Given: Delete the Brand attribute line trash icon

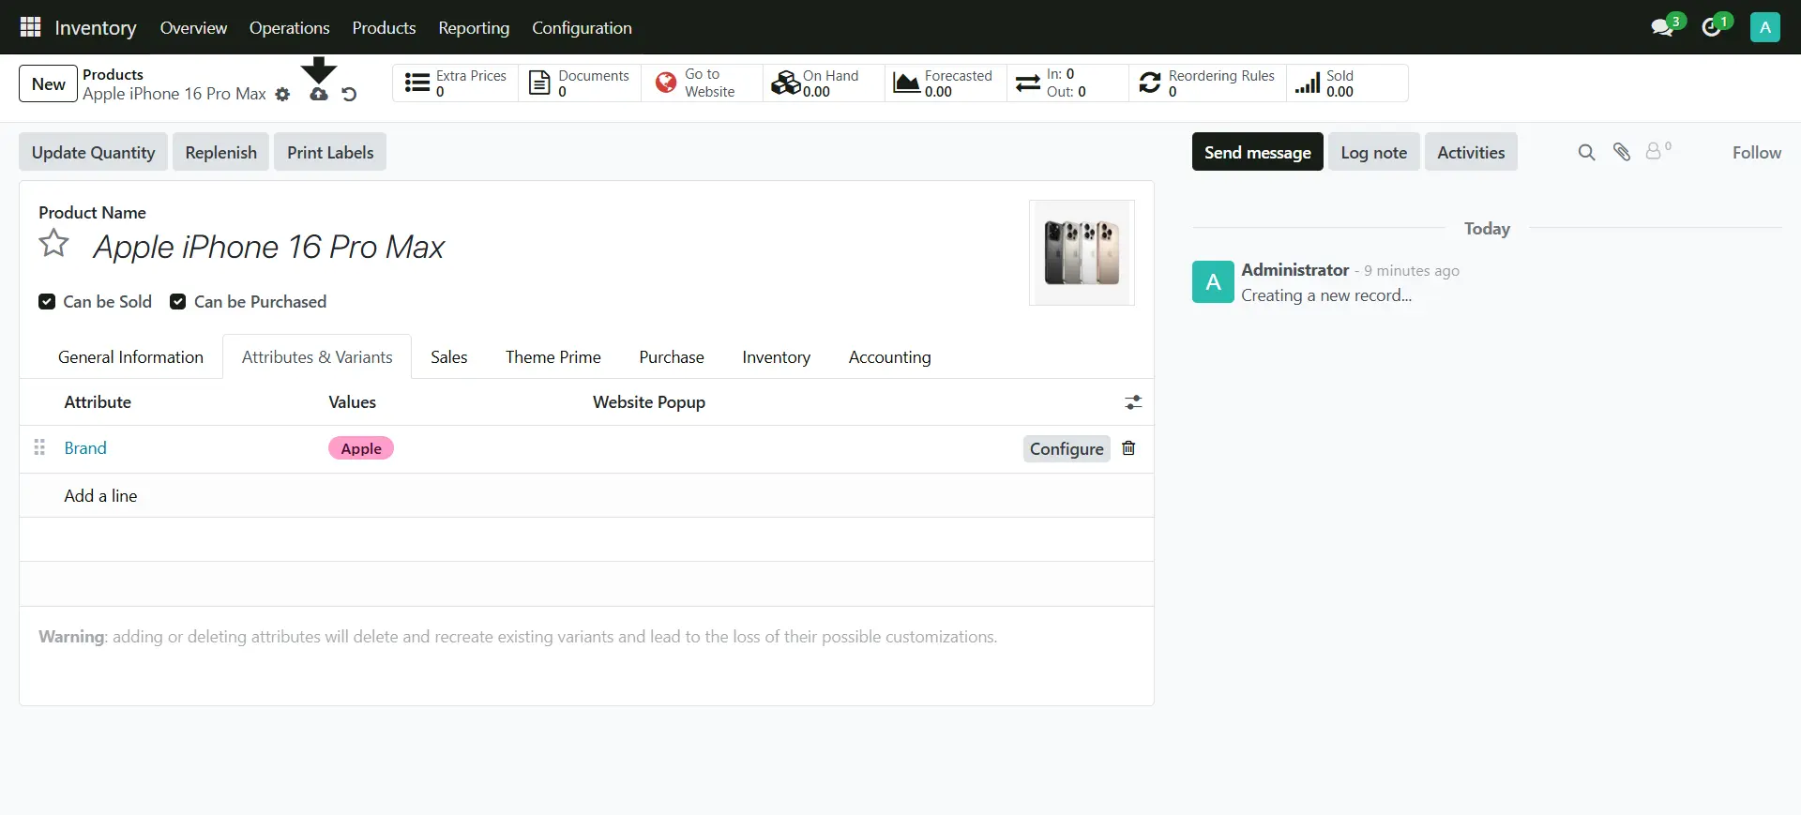Looking at the screenshot, I should tap(1128, 448).
